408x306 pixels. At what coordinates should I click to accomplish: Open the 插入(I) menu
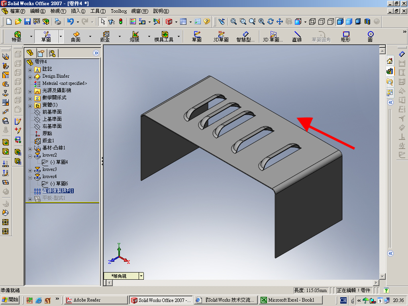[x=78, y=11]
